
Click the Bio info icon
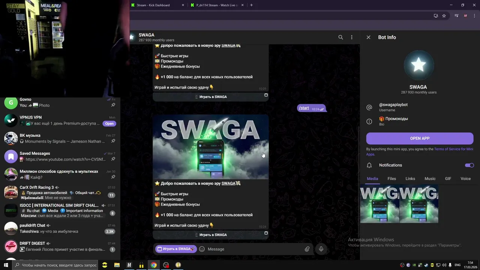click(x=369, y=121)
